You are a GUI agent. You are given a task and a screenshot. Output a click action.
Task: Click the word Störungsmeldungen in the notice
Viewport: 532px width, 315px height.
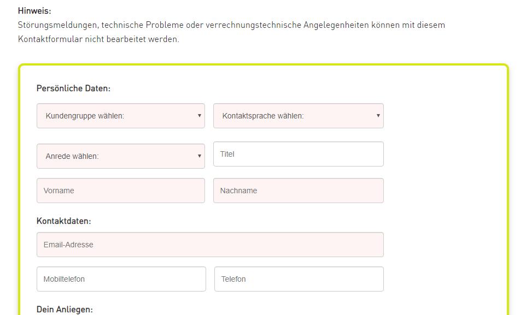point(59,25)
